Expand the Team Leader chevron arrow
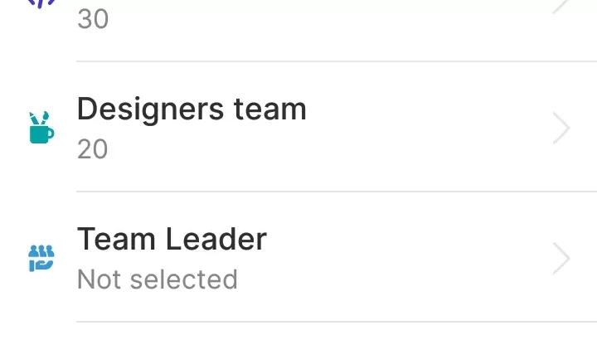The image size is (597, 340). tap(561, 259)
